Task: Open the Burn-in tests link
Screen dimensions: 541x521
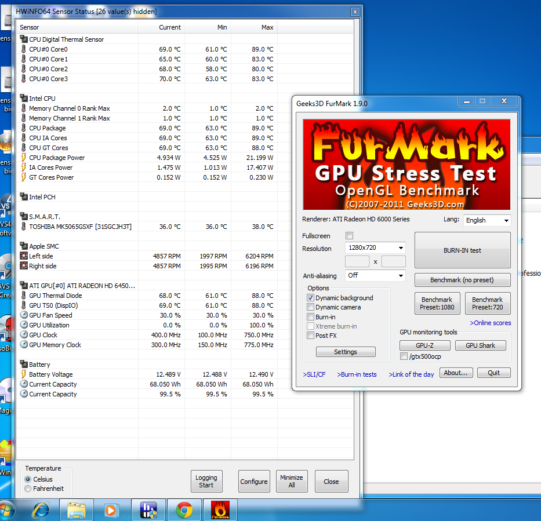Action: 357,374
